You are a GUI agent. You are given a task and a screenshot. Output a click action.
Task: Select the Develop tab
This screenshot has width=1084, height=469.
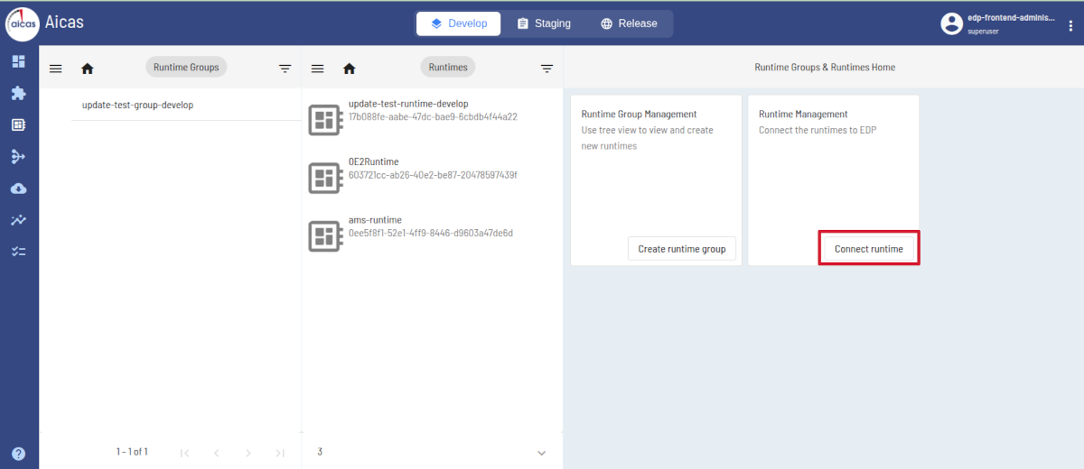tap(458, 23)
